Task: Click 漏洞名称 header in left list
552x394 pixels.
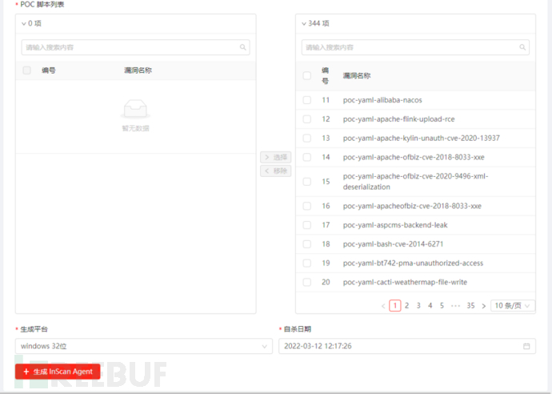Action: point(138,70)
